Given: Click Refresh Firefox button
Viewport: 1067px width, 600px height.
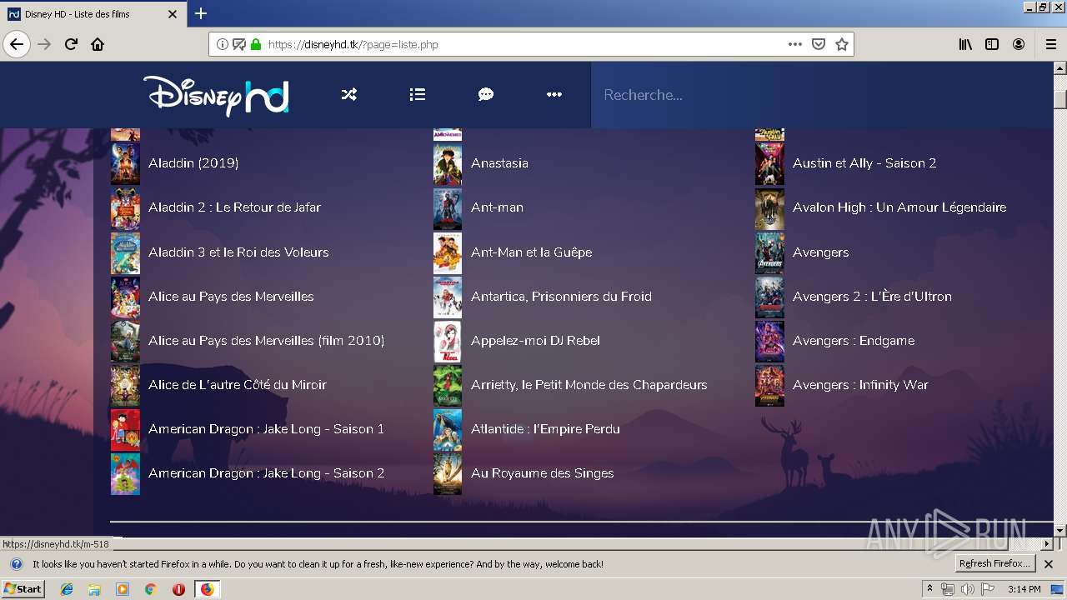Looking at the screenshot, I should click(995, 564).
